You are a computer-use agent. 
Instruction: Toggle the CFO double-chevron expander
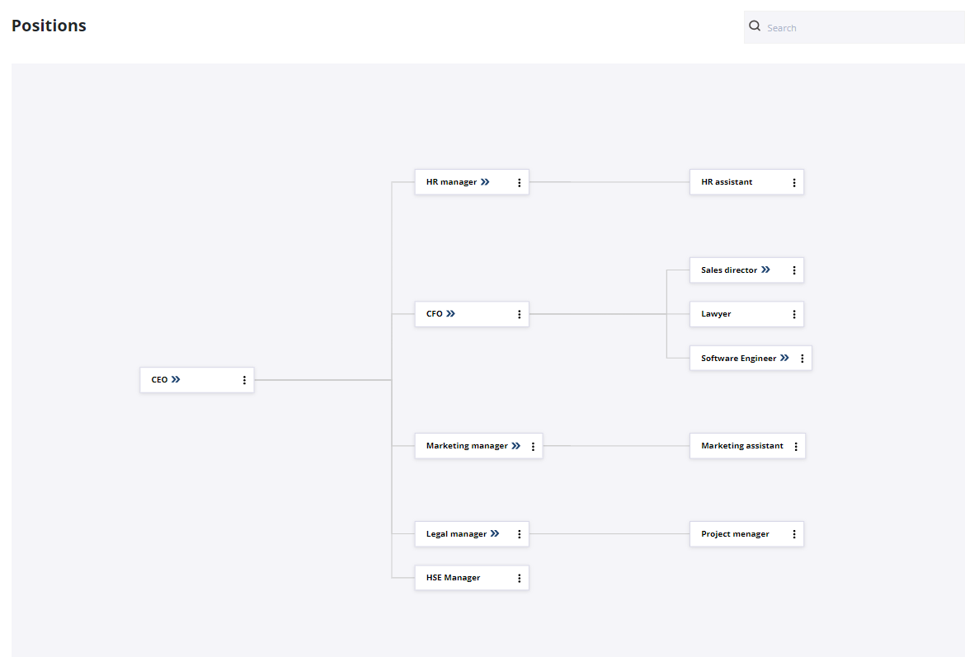point(450,314)
